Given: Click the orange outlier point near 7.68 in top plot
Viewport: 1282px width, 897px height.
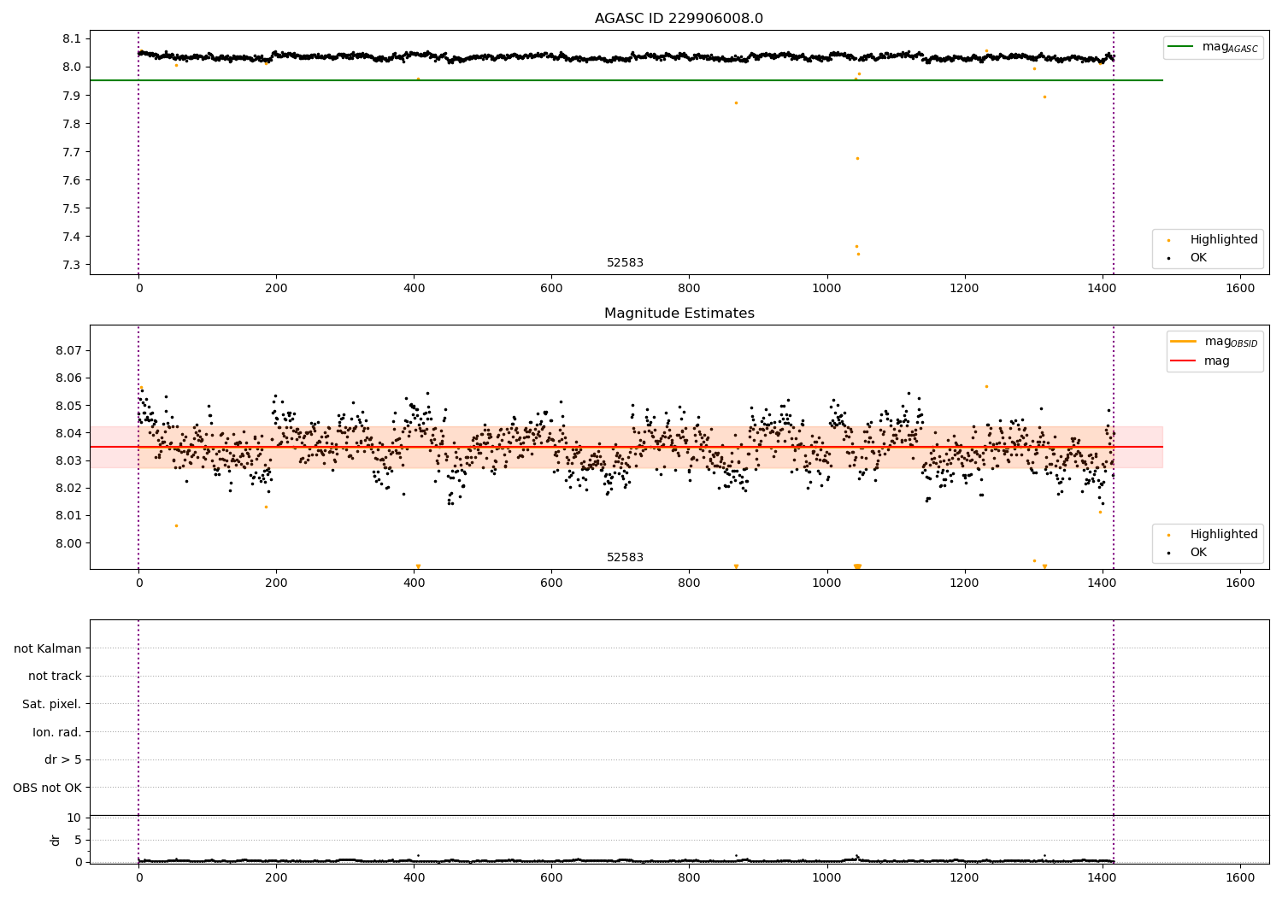Looking at the screenshot, I should tap(857, 158).
